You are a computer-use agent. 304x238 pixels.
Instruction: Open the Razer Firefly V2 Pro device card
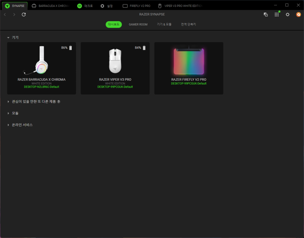pyautogui.click(x=189, y=68)
